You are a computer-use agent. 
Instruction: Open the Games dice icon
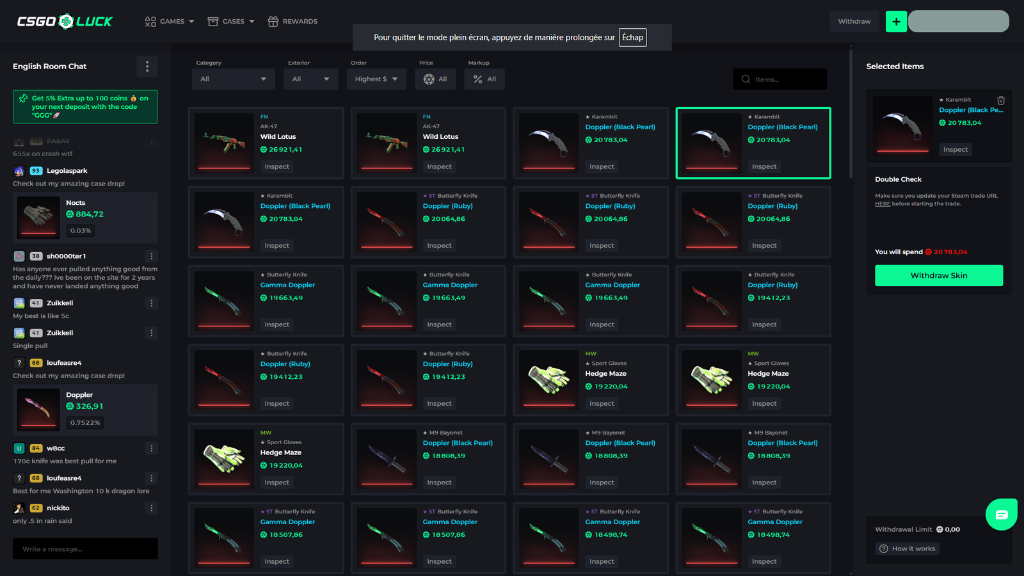pos(150,21)
